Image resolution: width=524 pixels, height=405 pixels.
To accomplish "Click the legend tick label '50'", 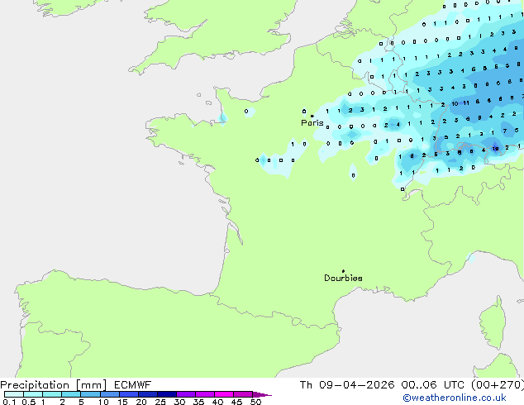I will point(256,402).
